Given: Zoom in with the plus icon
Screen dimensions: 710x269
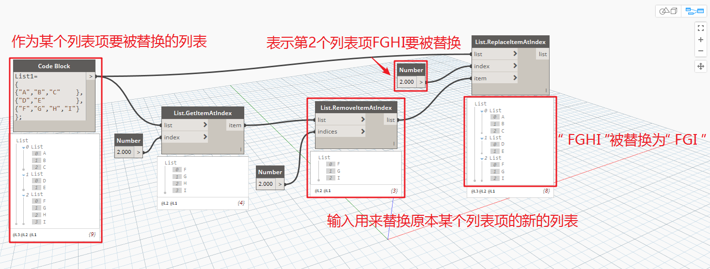Looking at the screenshot, I should coord(700,40).
